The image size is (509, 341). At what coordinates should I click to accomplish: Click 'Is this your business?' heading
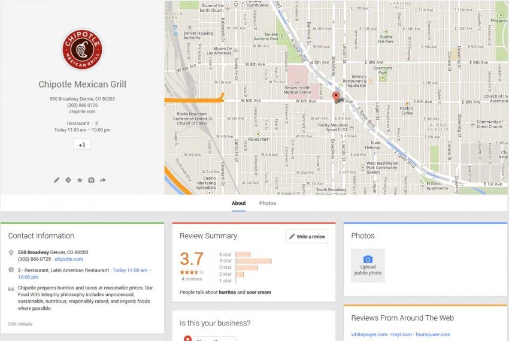215,323
